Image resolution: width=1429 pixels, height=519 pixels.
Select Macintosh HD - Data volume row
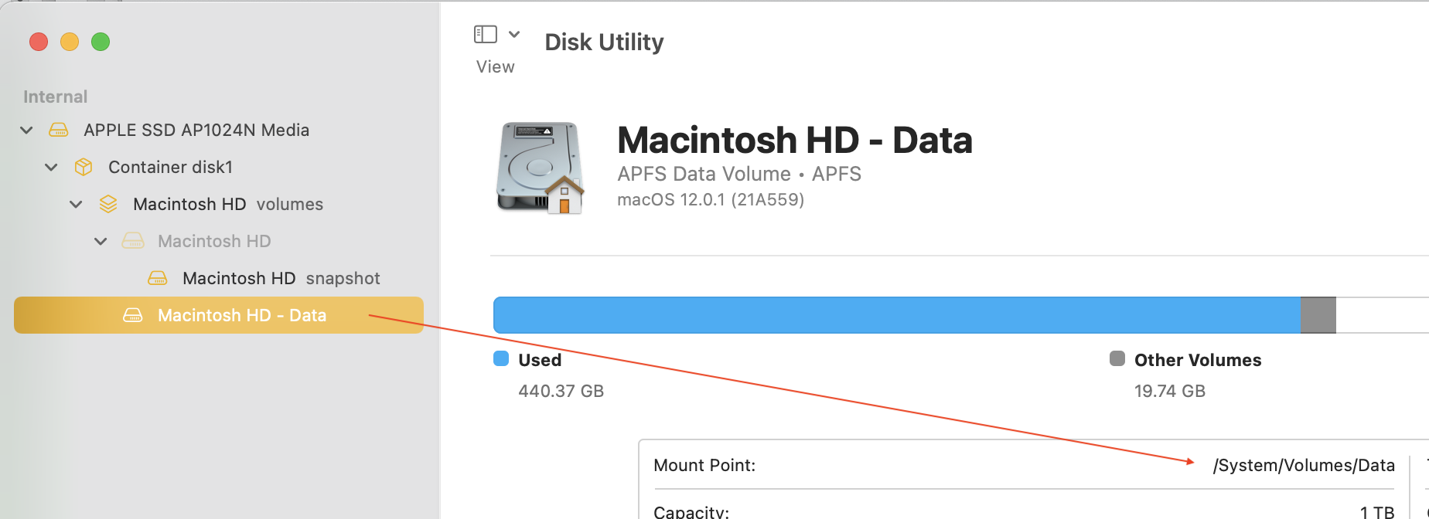(x=241, y=315)
